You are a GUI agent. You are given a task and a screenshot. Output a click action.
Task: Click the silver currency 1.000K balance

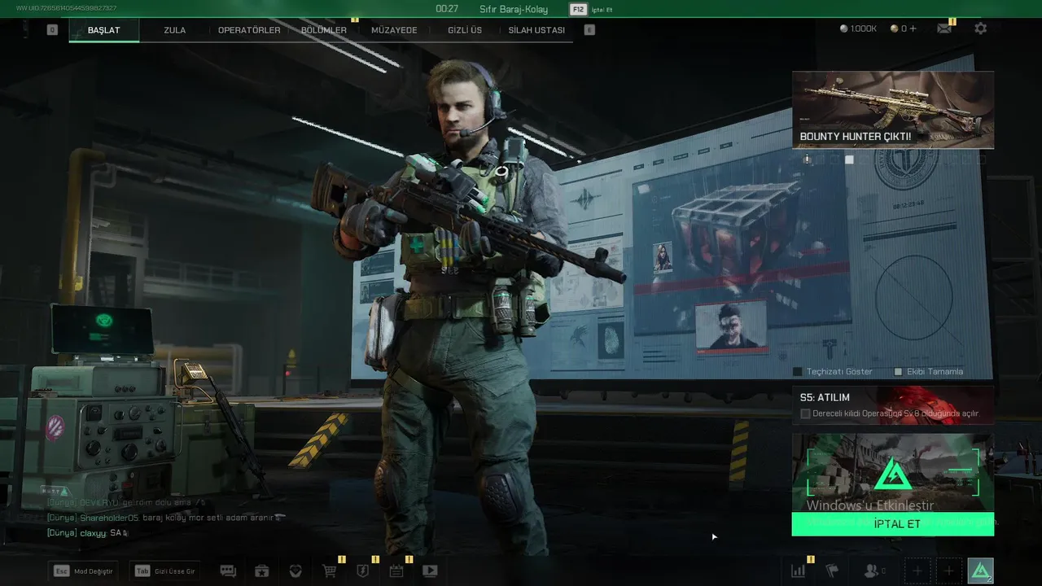(x=858, y=28)
